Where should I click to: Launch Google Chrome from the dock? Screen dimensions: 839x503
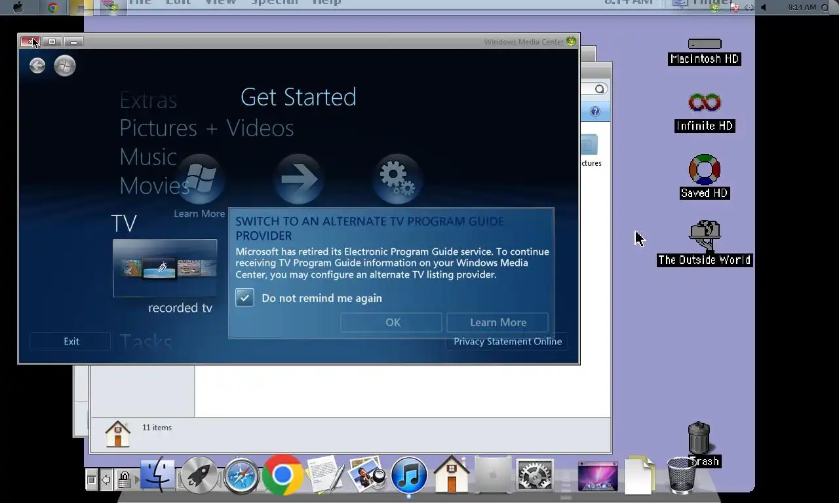(x=283, y=474)
